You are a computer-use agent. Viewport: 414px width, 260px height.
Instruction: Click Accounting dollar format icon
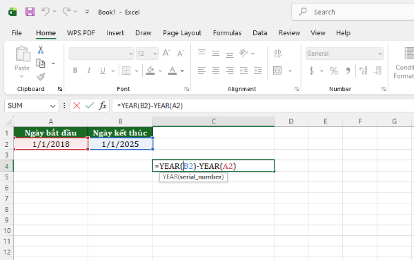pyautogui.click(x=312, y=71)
